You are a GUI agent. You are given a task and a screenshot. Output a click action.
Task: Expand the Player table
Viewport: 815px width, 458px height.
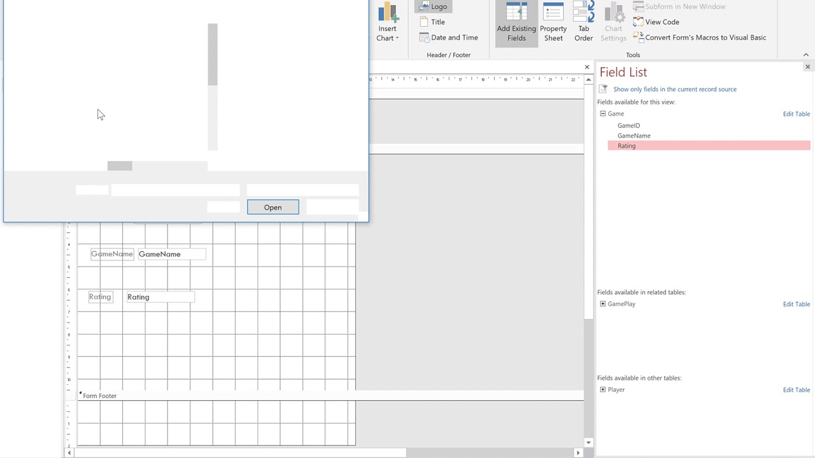pyautogui.click(x=603, y=390)
